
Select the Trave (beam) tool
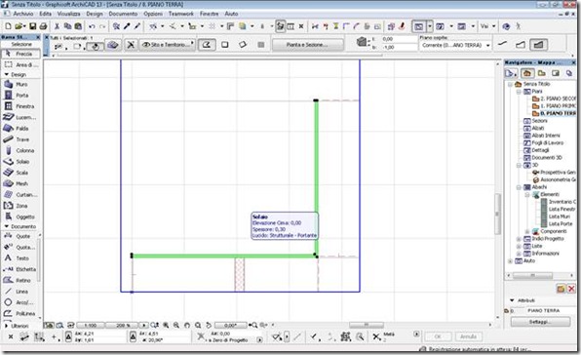(20, 139)
